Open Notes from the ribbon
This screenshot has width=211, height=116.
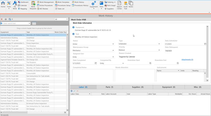(131, 4)
